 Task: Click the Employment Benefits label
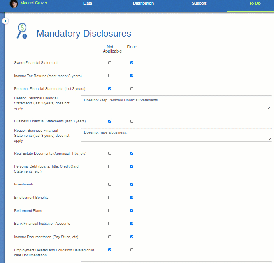[31, 198]
